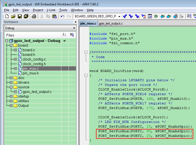Expand the drivers folder
Viewport: 196px width, 145px height.
(11, 82)
